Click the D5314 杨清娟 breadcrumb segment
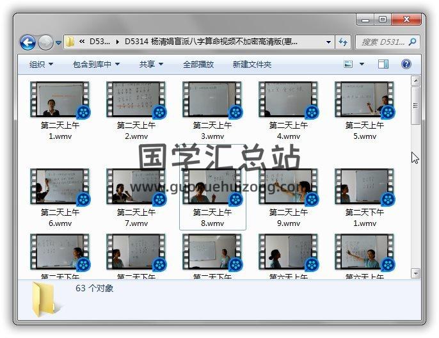The image size is (439, 338). pyautogui.click(x=211, y=42)
